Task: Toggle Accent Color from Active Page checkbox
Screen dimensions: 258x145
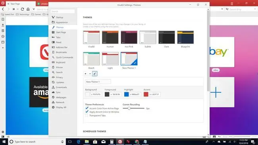Action: click(87, 108)
